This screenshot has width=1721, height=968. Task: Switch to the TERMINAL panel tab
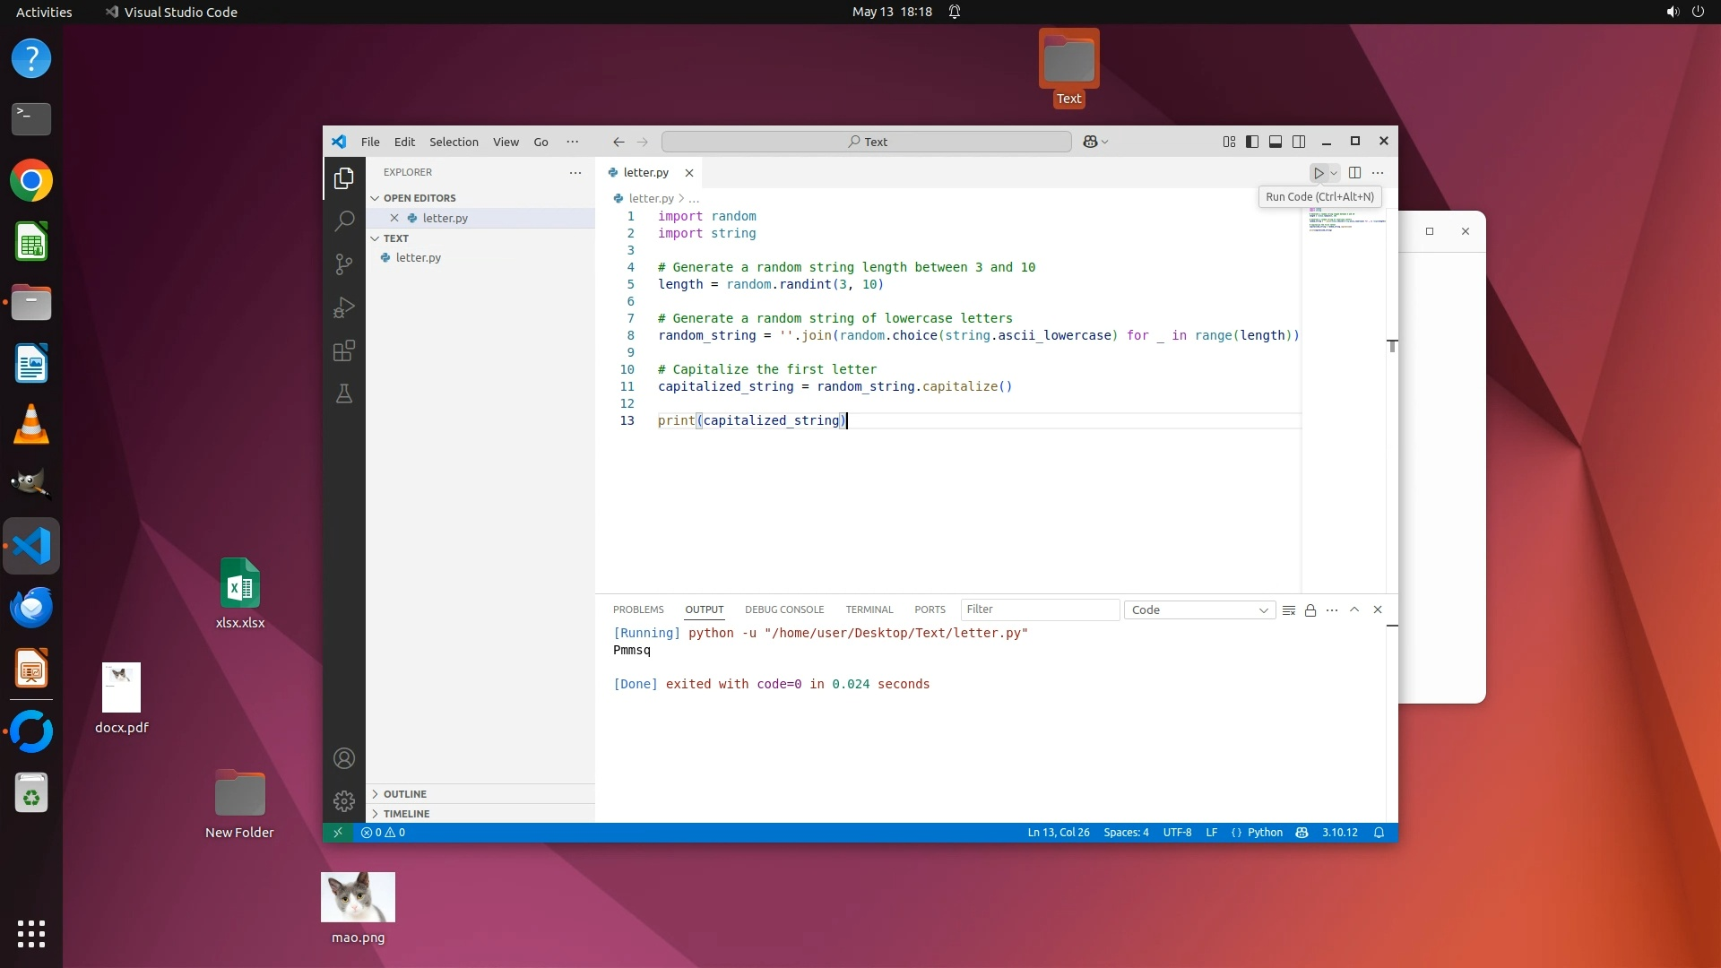click(869, 609)
